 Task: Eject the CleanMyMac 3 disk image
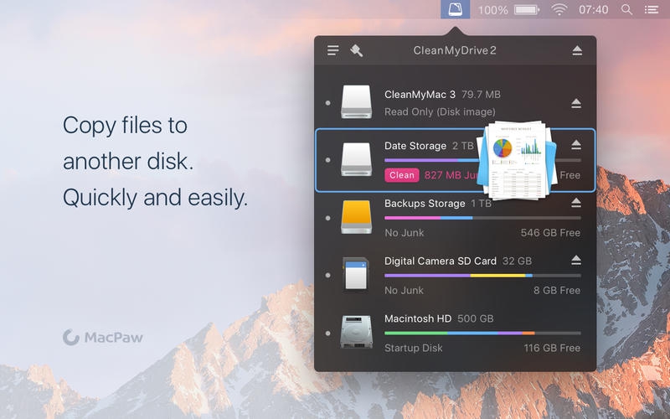(x=576, y=103)
